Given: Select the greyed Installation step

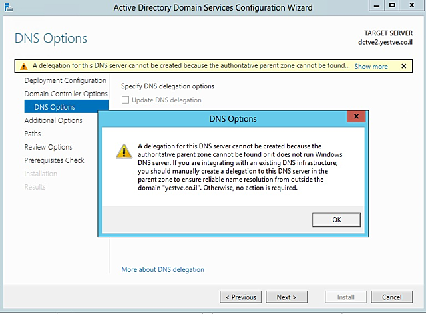Looking at the screenshot, I should coord(41,174).
